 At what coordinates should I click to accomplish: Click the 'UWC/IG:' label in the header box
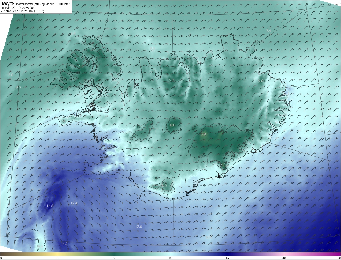point(7,4)
